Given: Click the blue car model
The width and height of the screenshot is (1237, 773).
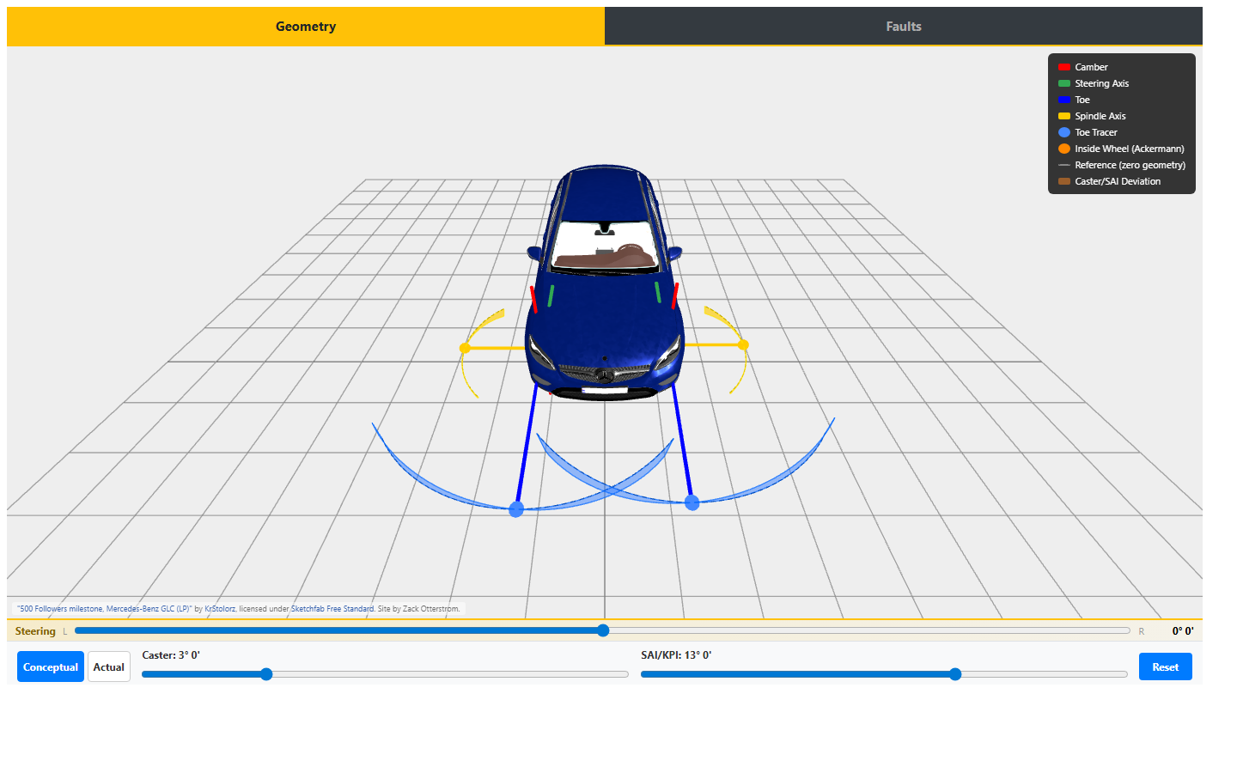Looking at the screenshot, I should [x=605, y=283].
